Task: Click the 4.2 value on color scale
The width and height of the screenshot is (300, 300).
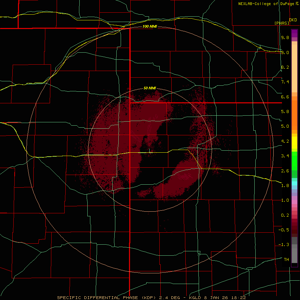Action: point(285,141)
